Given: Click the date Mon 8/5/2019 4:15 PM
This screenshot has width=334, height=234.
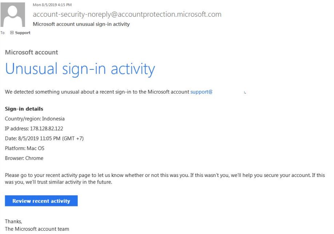Looking at the screenshot, I should [52, 5].
